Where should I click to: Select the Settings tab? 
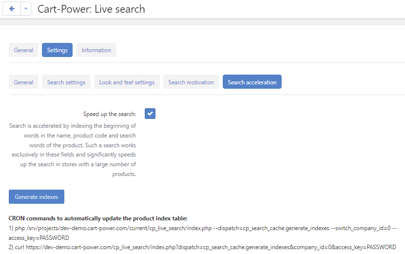pyautogui.click(x=57, y=50)
